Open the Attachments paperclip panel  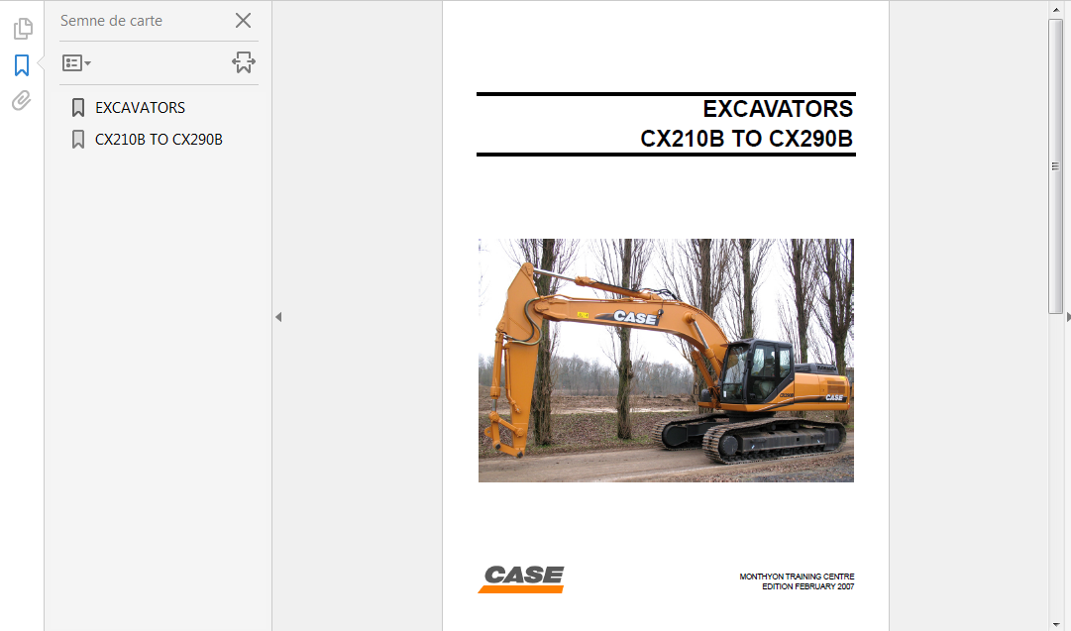point(21,101)
